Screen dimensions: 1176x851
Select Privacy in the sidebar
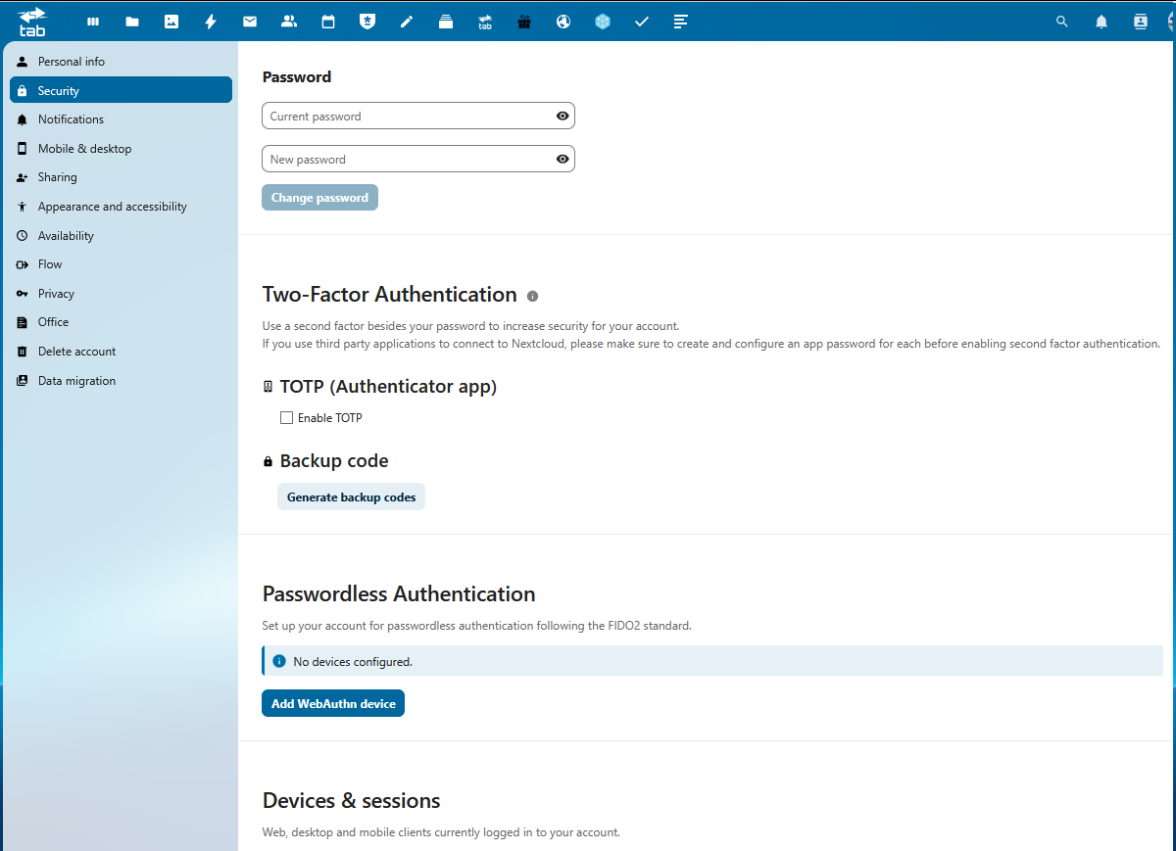56,294
